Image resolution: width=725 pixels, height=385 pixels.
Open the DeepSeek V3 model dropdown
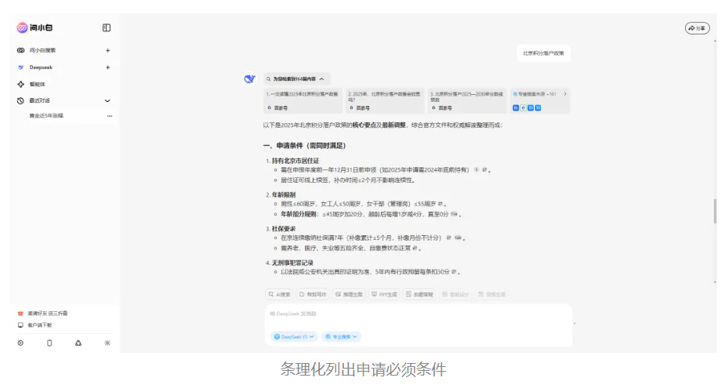294,336
